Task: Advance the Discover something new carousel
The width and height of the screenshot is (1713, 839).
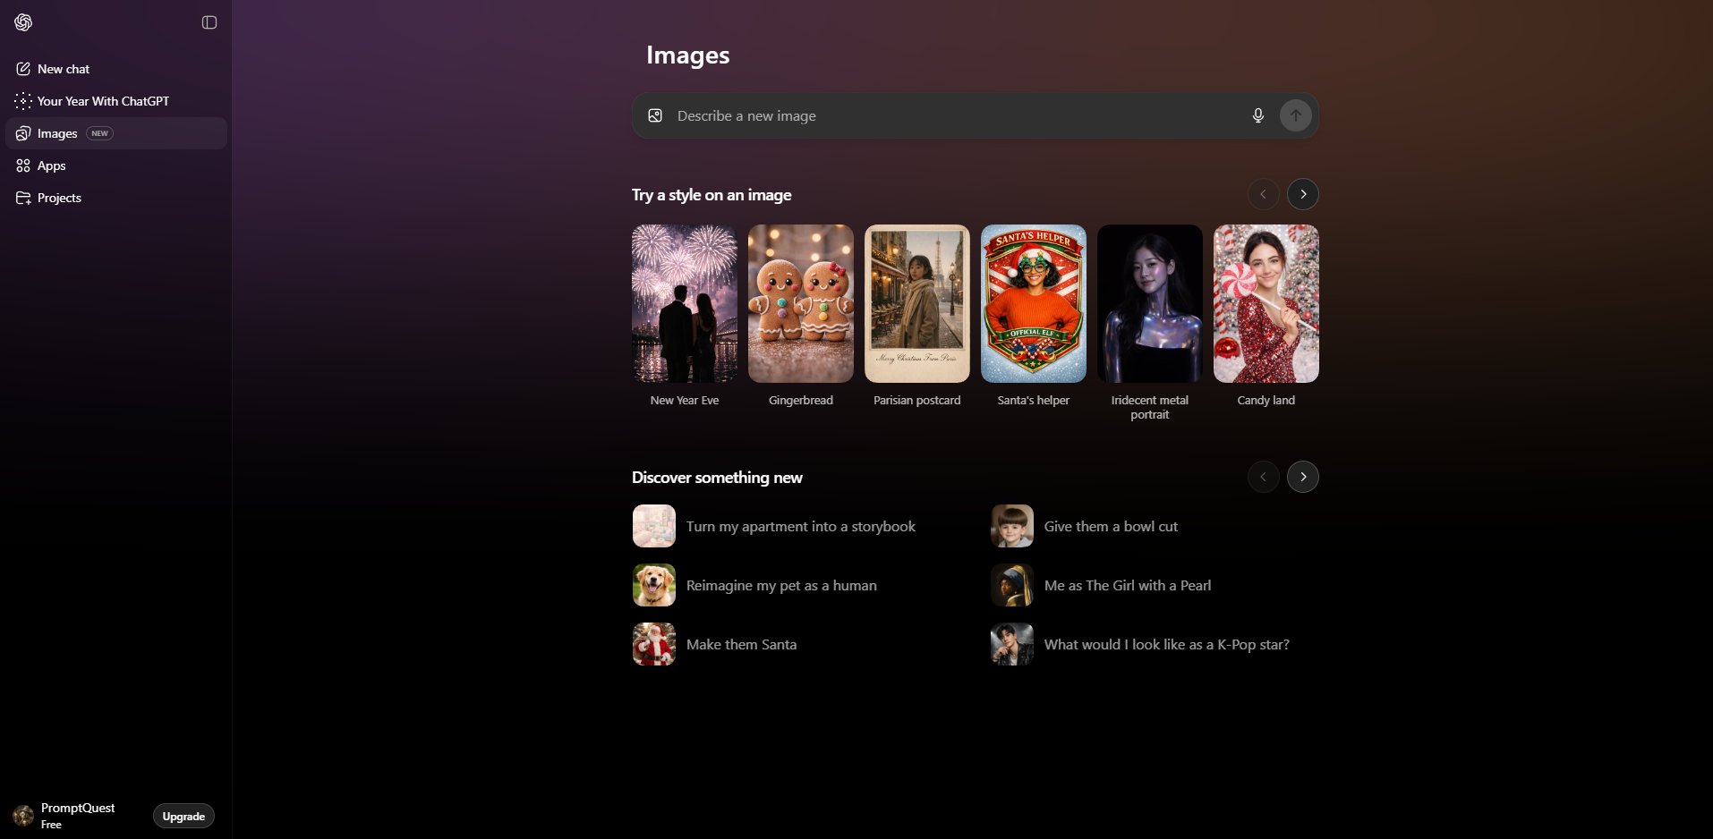Action: tap(1302, 477)
